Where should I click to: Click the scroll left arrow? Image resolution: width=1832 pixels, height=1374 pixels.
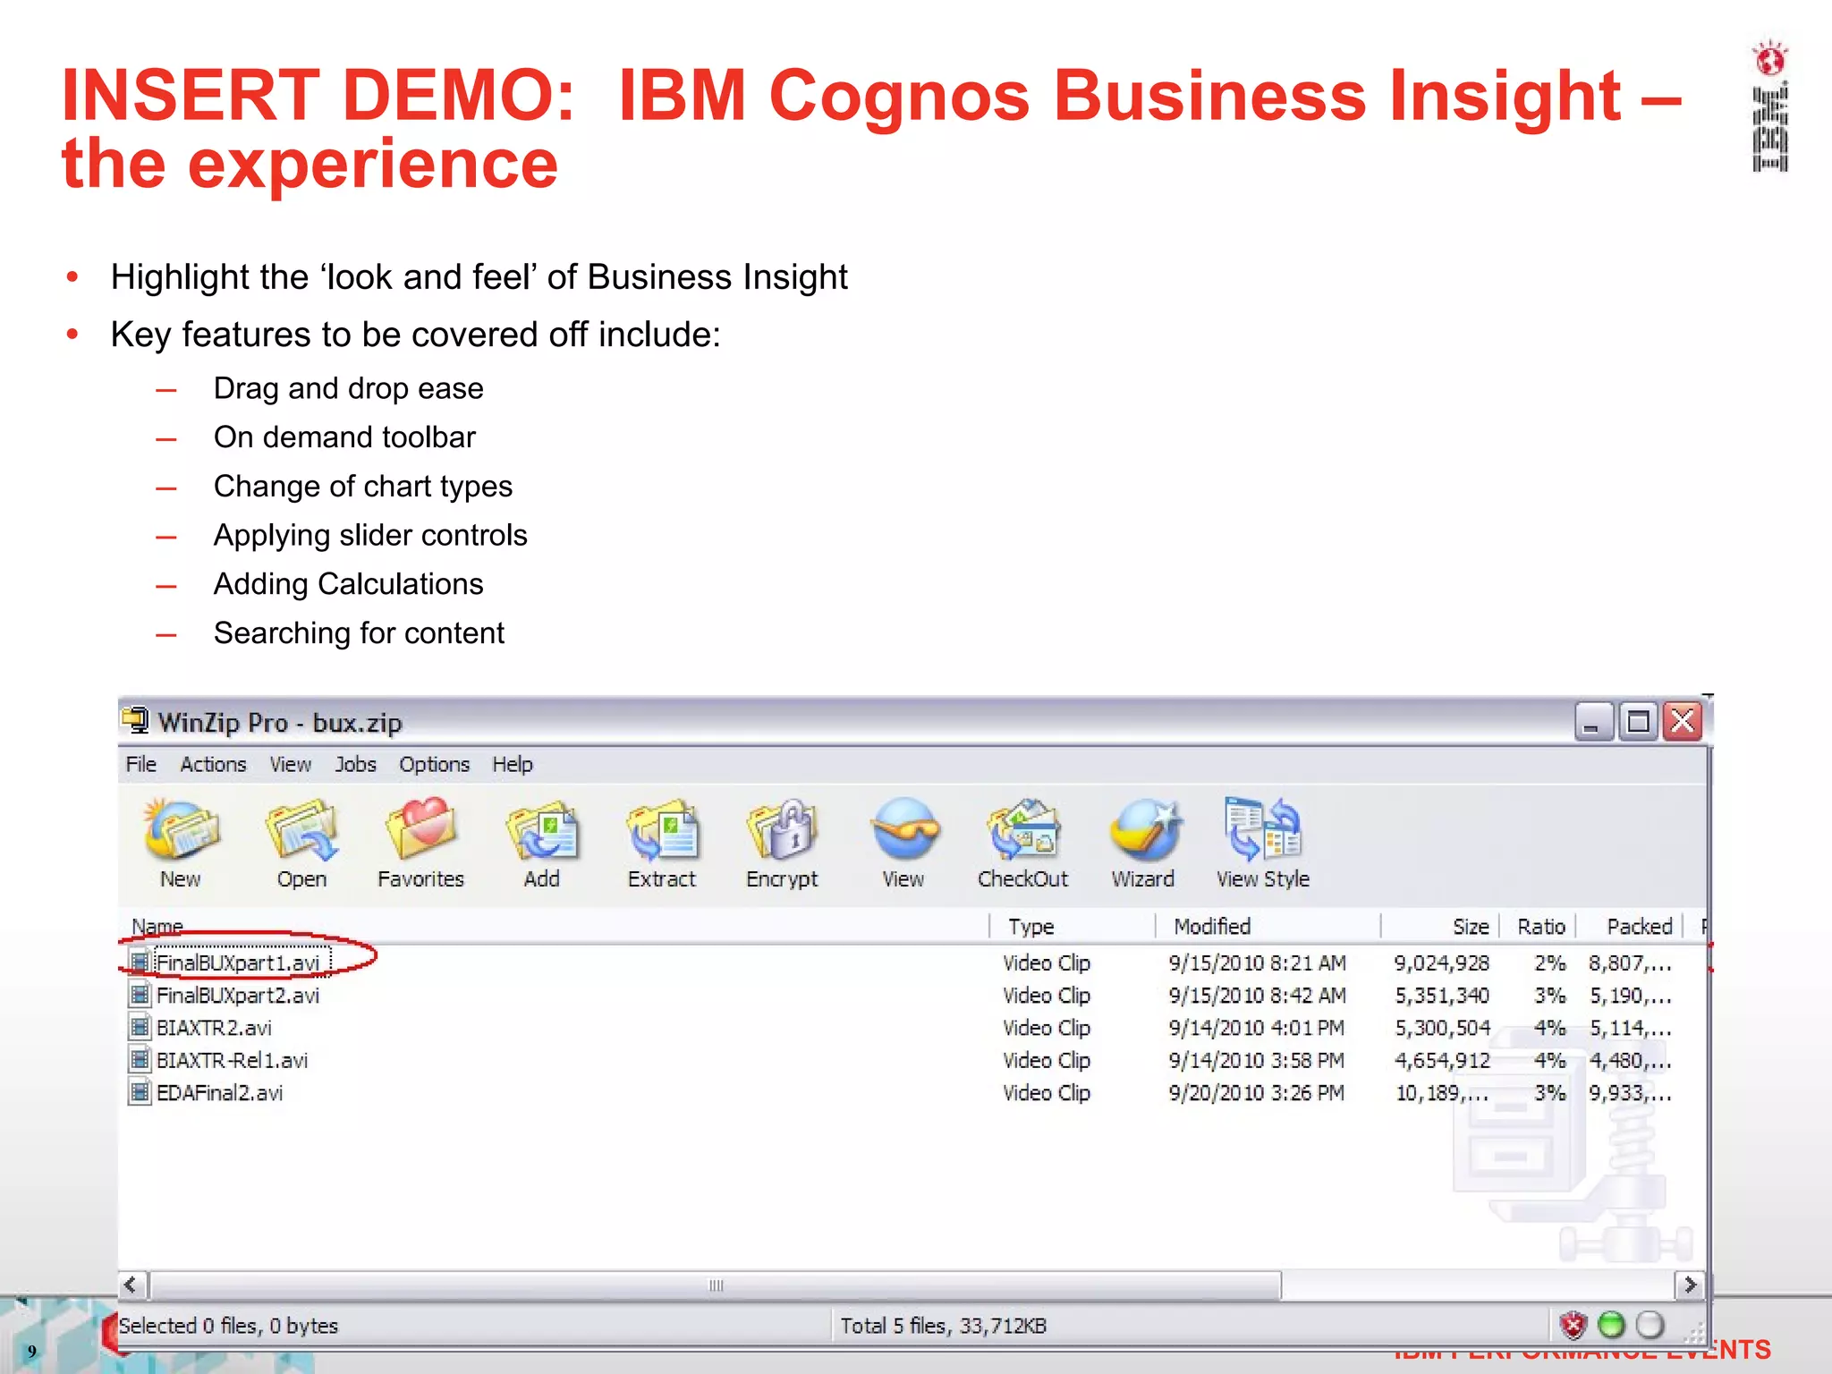[131, 1285]
